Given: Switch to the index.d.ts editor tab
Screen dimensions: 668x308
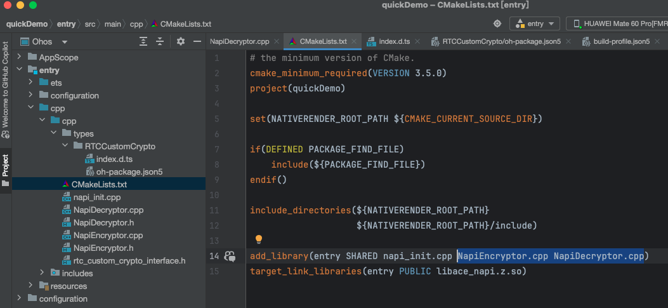Looking at the screenshot, I should [395, 41].
